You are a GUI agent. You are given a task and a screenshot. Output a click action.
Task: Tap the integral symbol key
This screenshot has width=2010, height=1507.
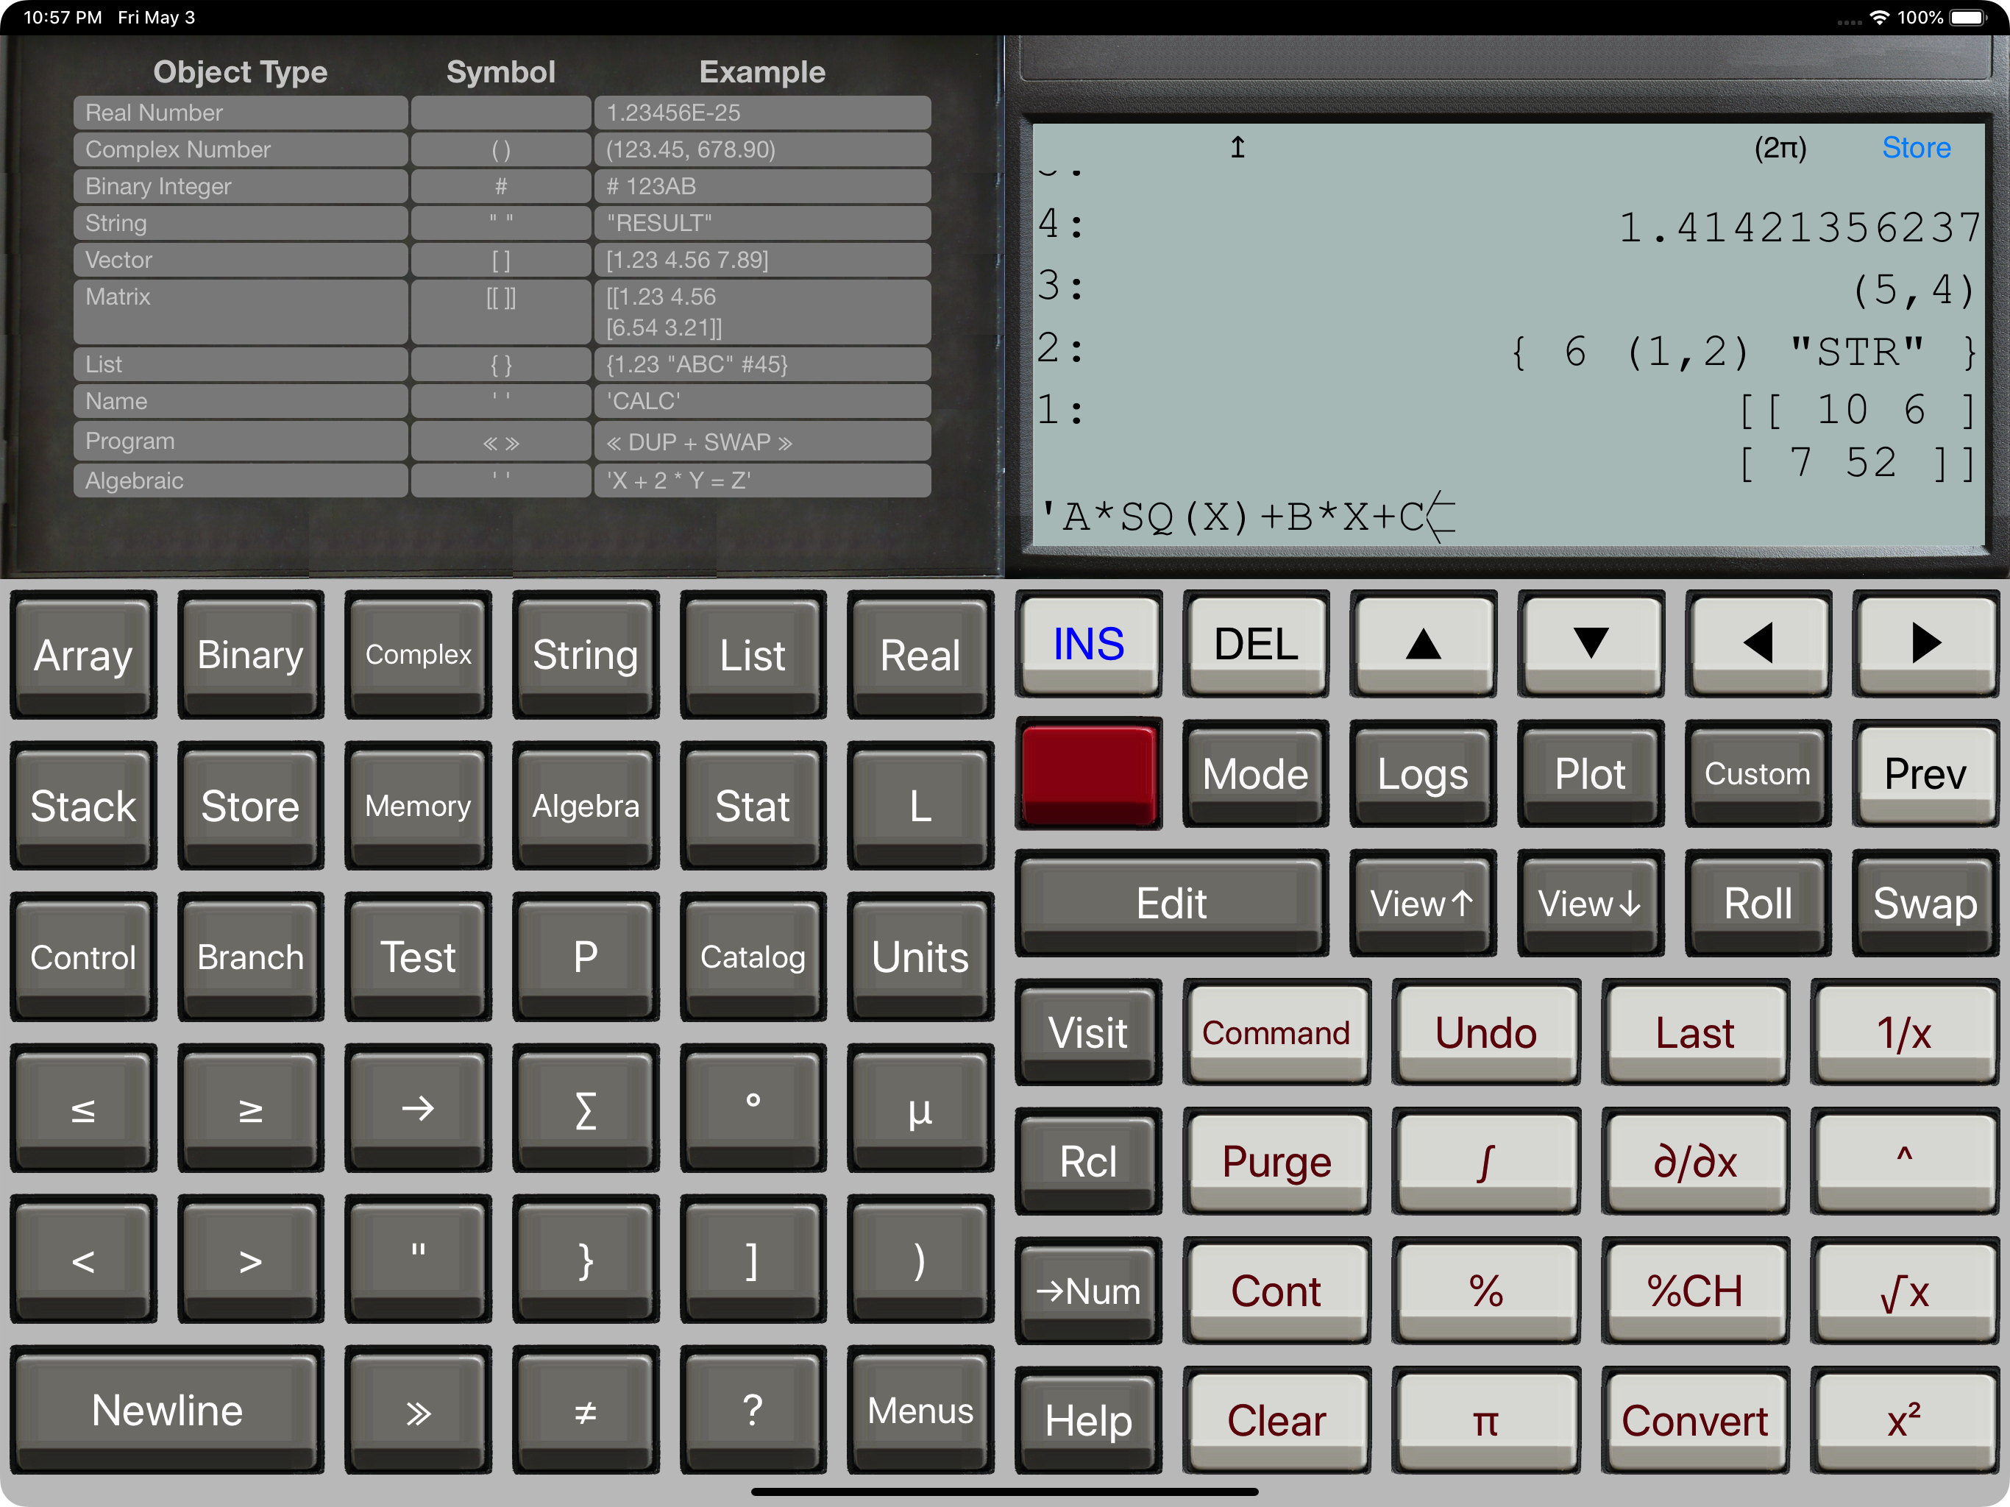[1485, 1162]
